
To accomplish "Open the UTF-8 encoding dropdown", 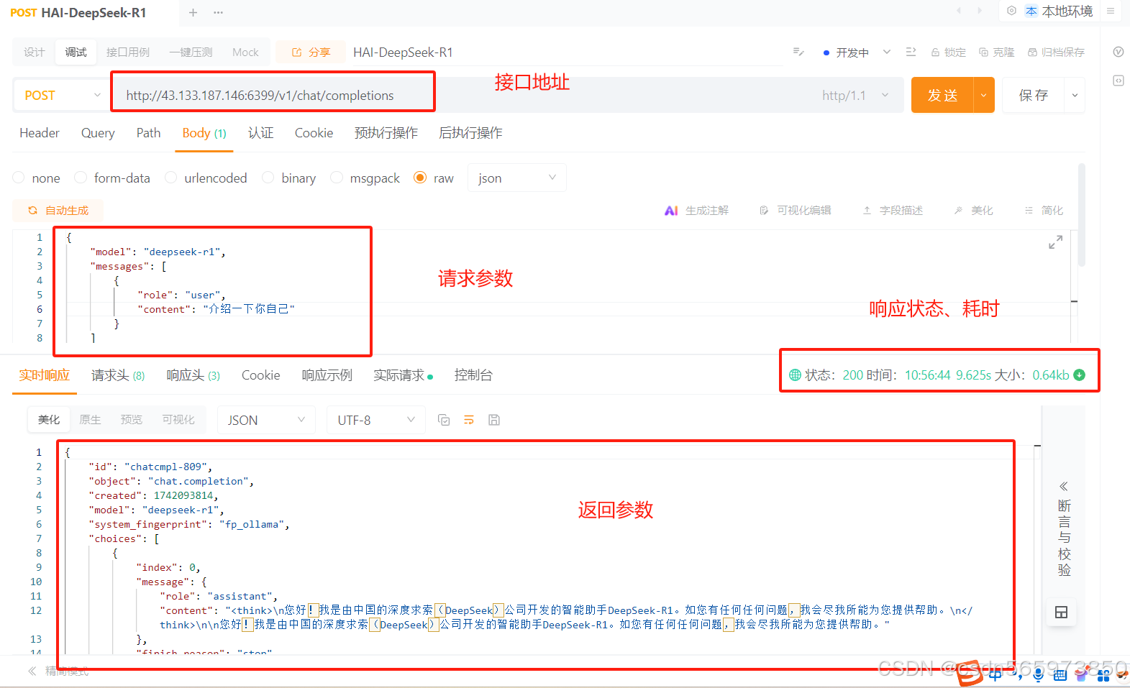I will (375, 420).
